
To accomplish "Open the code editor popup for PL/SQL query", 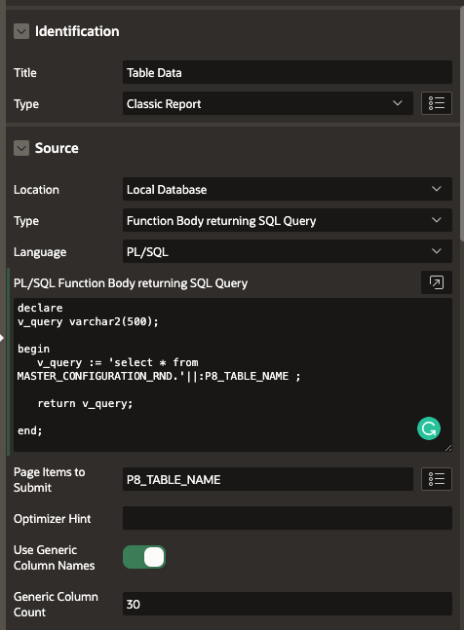I will click(437, 282).
